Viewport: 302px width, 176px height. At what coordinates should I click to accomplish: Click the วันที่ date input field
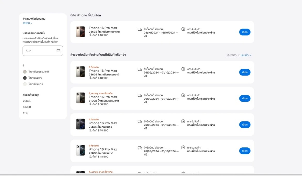click(40, 51)
